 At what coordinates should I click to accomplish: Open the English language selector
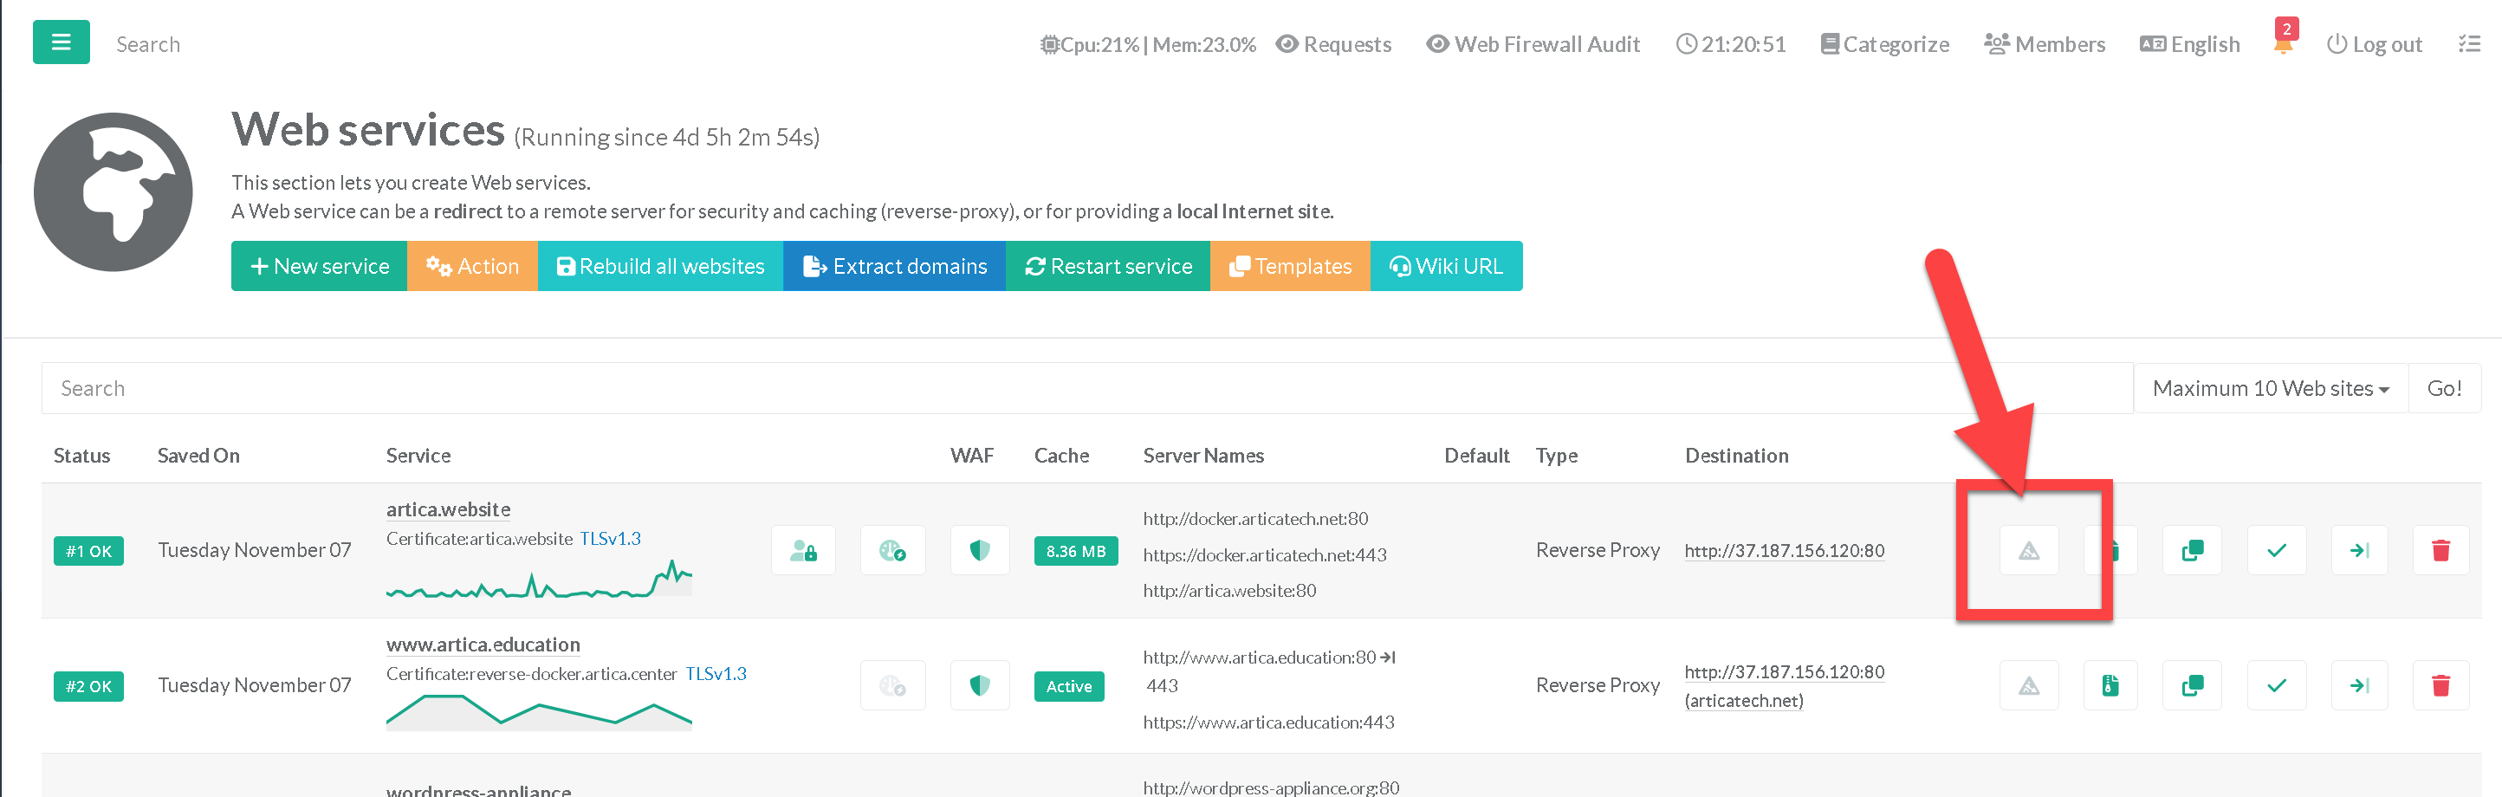click(2189, 43)
